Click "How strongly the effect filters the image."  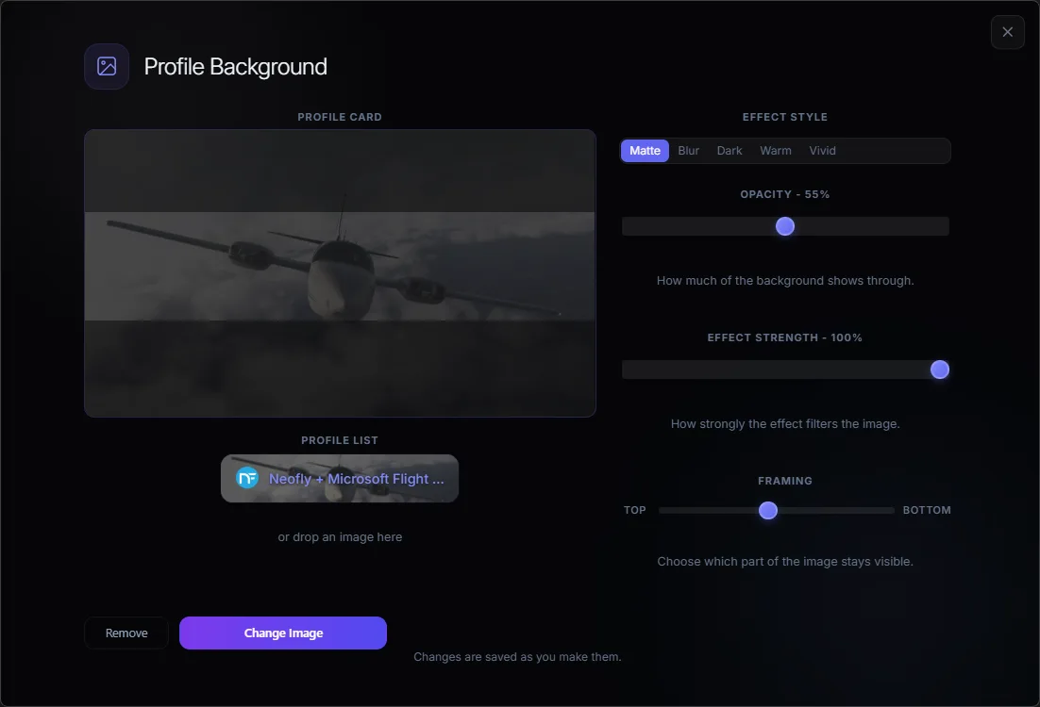tap(785, 423)
